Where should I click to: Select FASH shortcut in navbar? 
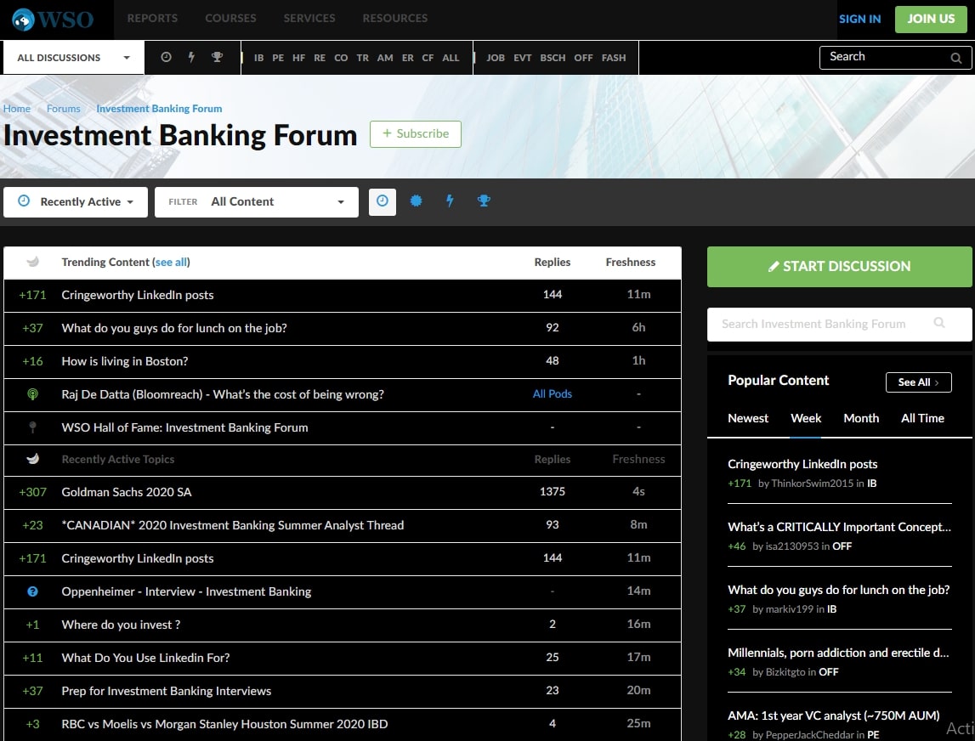[x=614, y=58]
